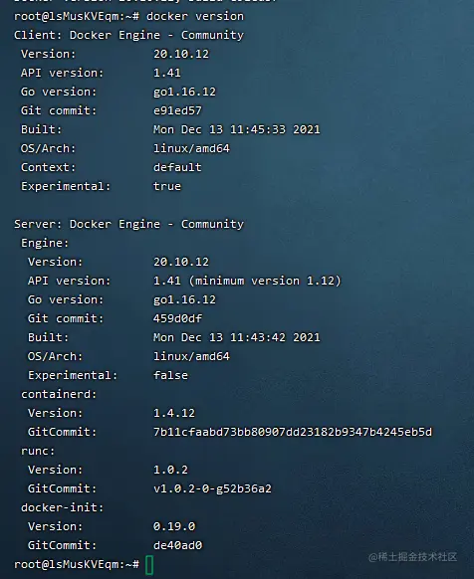Click the 'docker-init:' section label

tap(63, 507)
